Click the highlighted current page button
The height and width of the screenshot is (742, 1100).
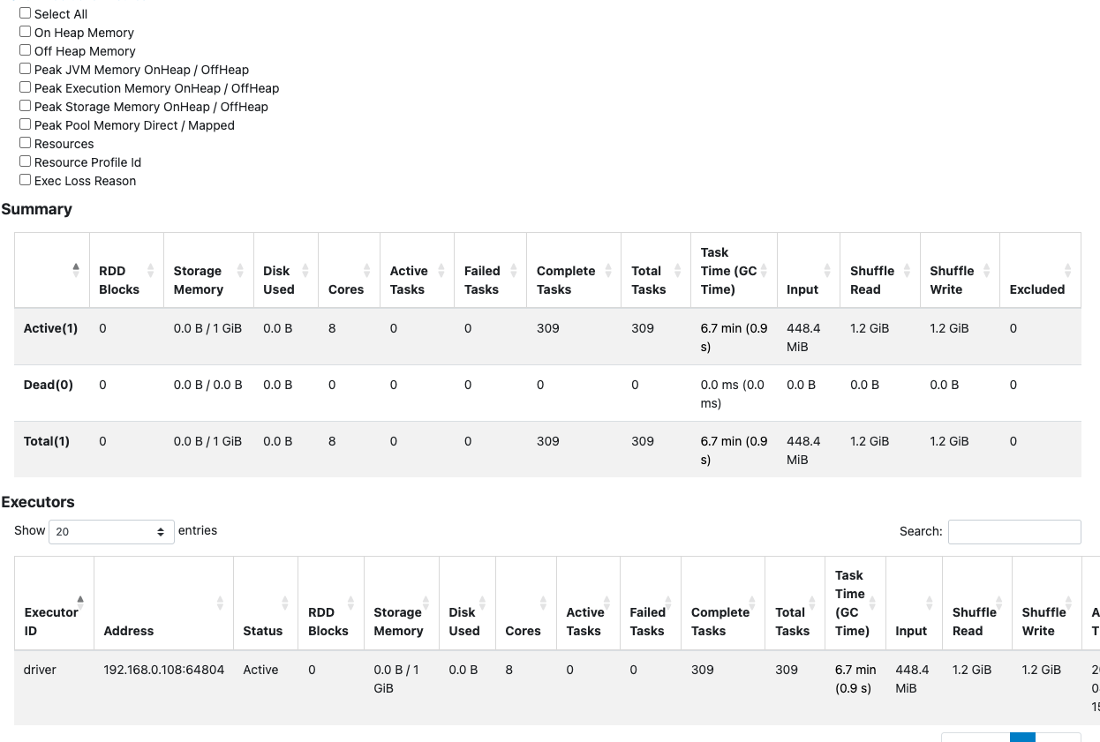(x=1022, y=737)
